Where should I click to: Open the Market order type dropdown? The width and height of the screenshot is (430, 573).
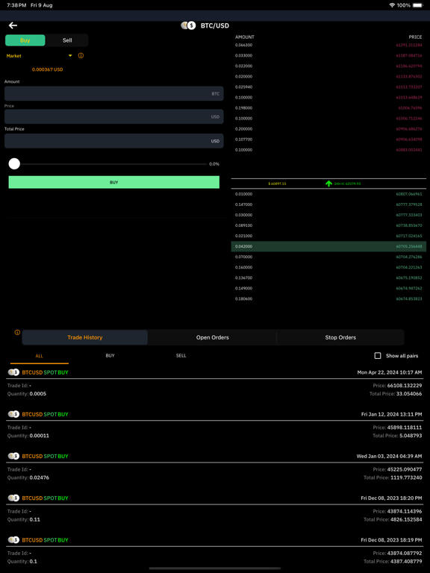pos(39,56)
